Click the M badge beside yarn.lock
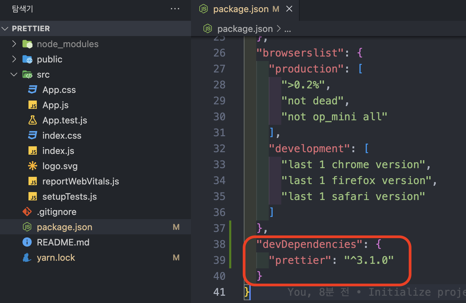Screen dimensions: 466x303 pos(176,258)
